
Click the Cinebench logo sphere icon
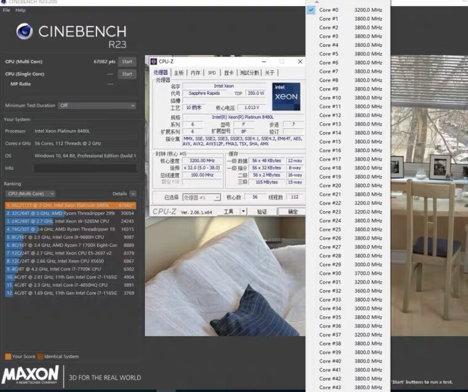point(24,31)
